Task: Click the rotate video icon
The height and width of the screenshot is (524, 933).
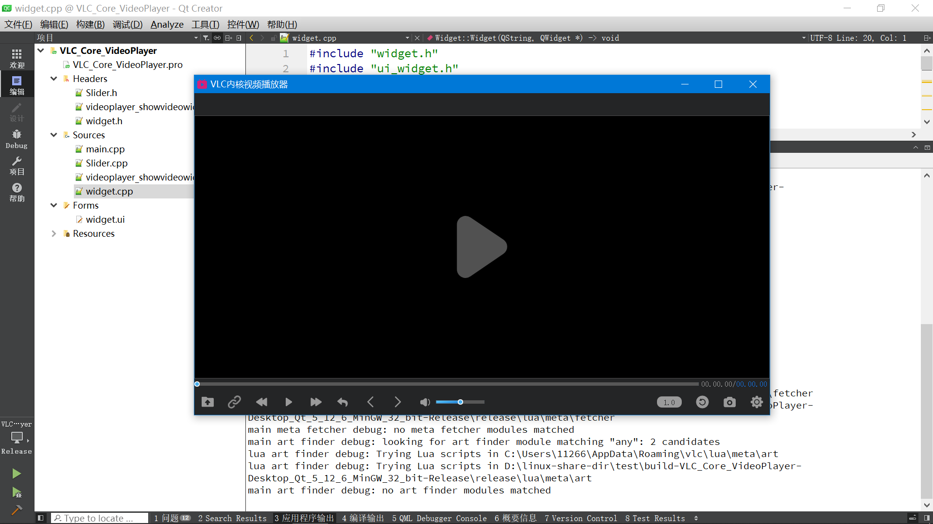Action: click(x=702, y=402)
